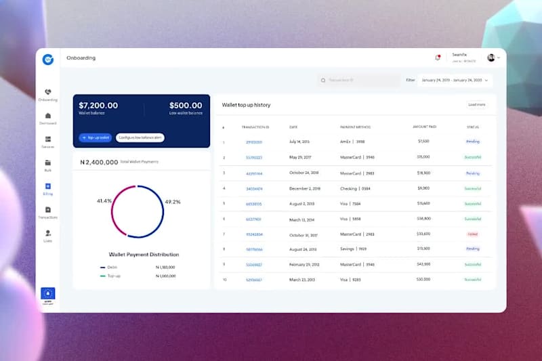Click the 'AmEx | 3998' payment method cell
Image resolution: width=542 pixels, height=361 pixels.
[x=352, y=142]
